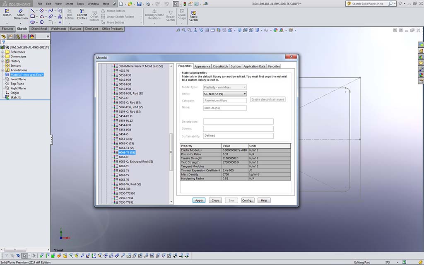The width and height of the screenshot is (424, 265).
Task: Select the Rapid Sketch tool
Action: click(x=193, y=15)
